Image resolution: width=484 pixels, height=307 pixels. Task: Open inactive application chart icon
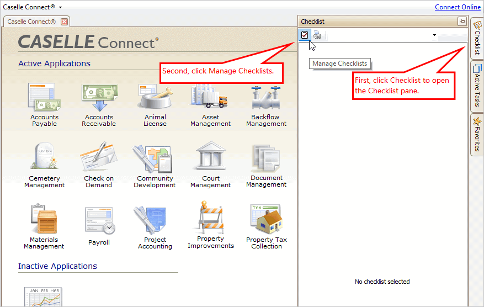43,297
